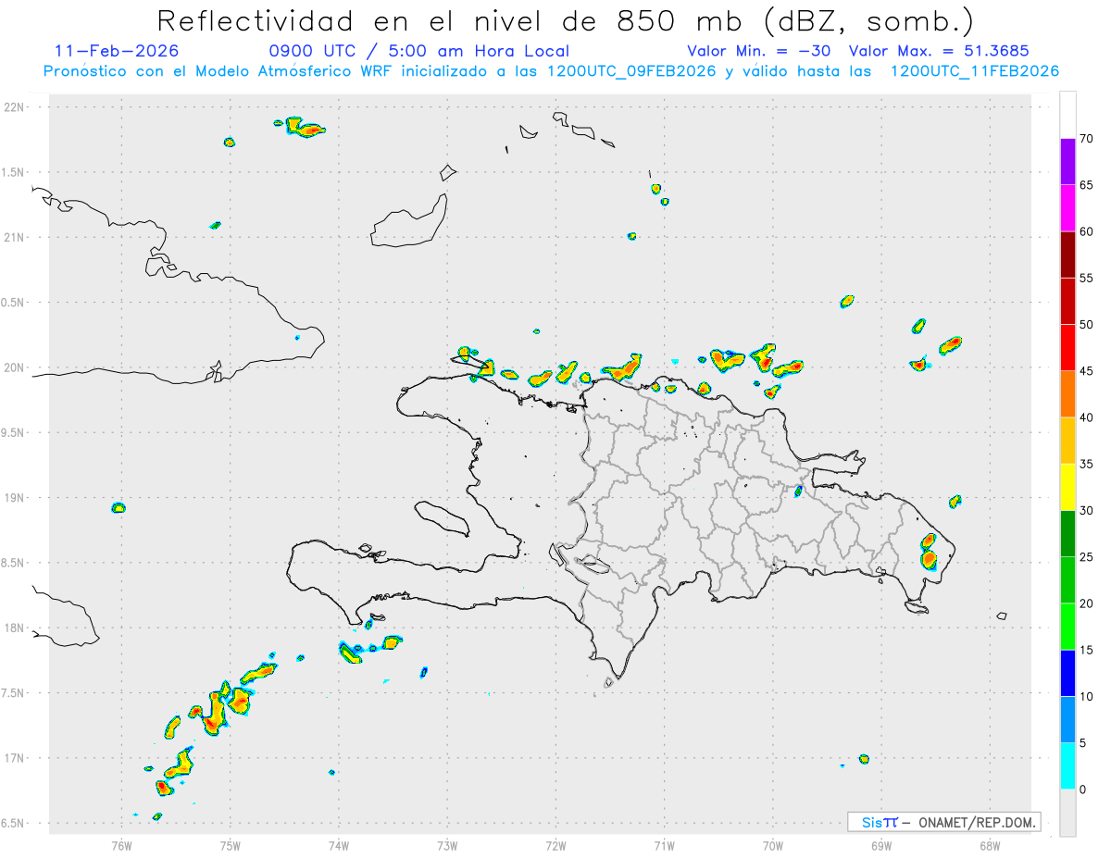The height and width of the screenshot is (858, 1111).
Task: Click the longitude axis label '68W'
Action: coord(990,845)
